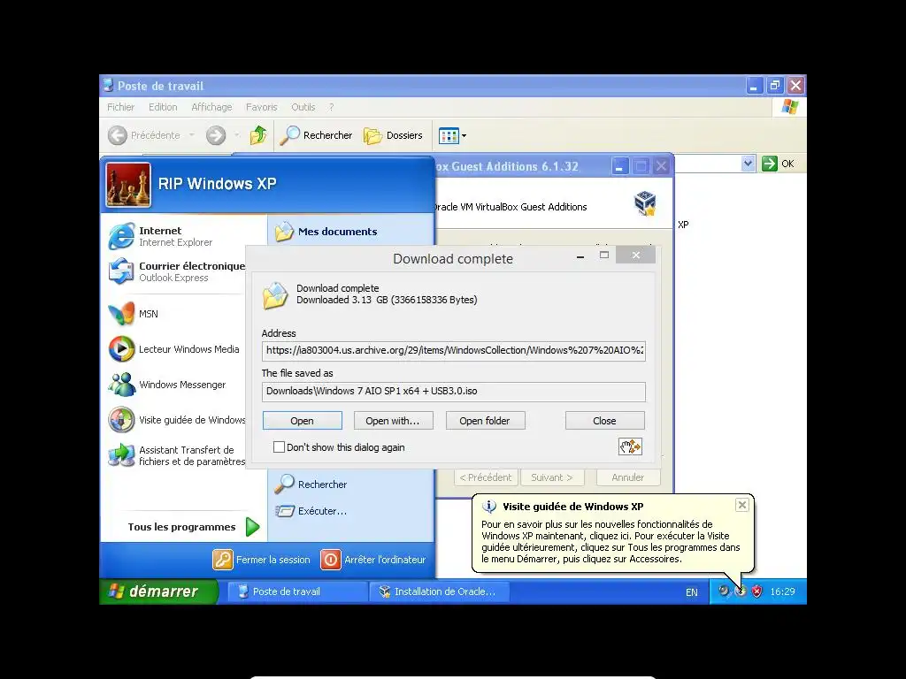This screenshot has width=906, height=679.
Task: Expand the address bar dropdown arrow
Action: (x=748, y=164)
